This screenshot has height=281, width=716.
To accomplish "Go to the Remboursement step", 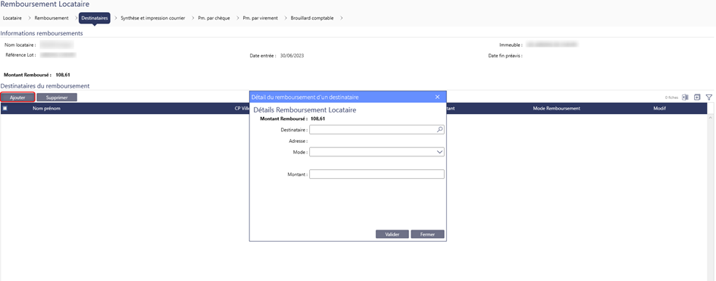I will click(x=52, y=18).
